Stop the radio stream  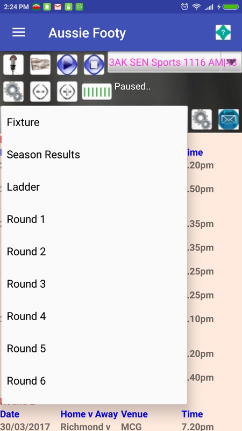[94, 65]
